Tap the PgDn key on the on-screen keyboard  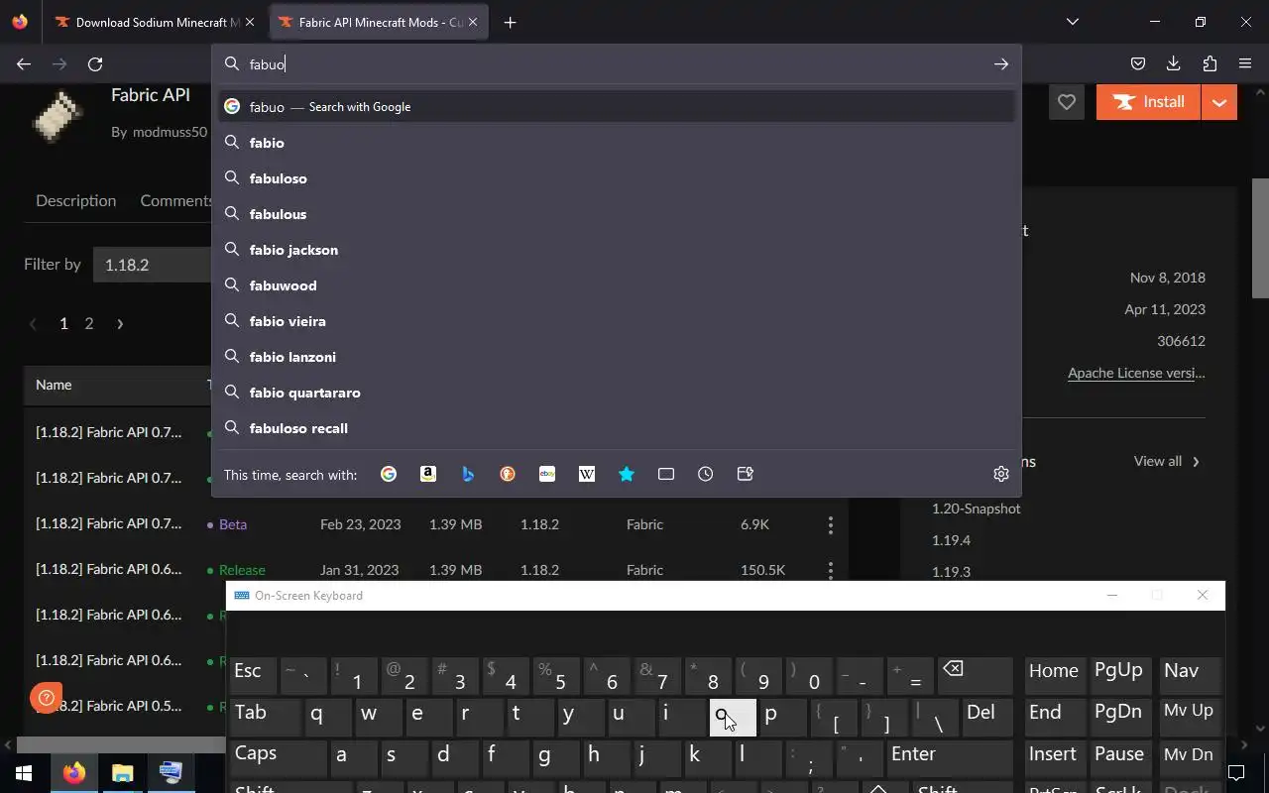pos(1119,716)
